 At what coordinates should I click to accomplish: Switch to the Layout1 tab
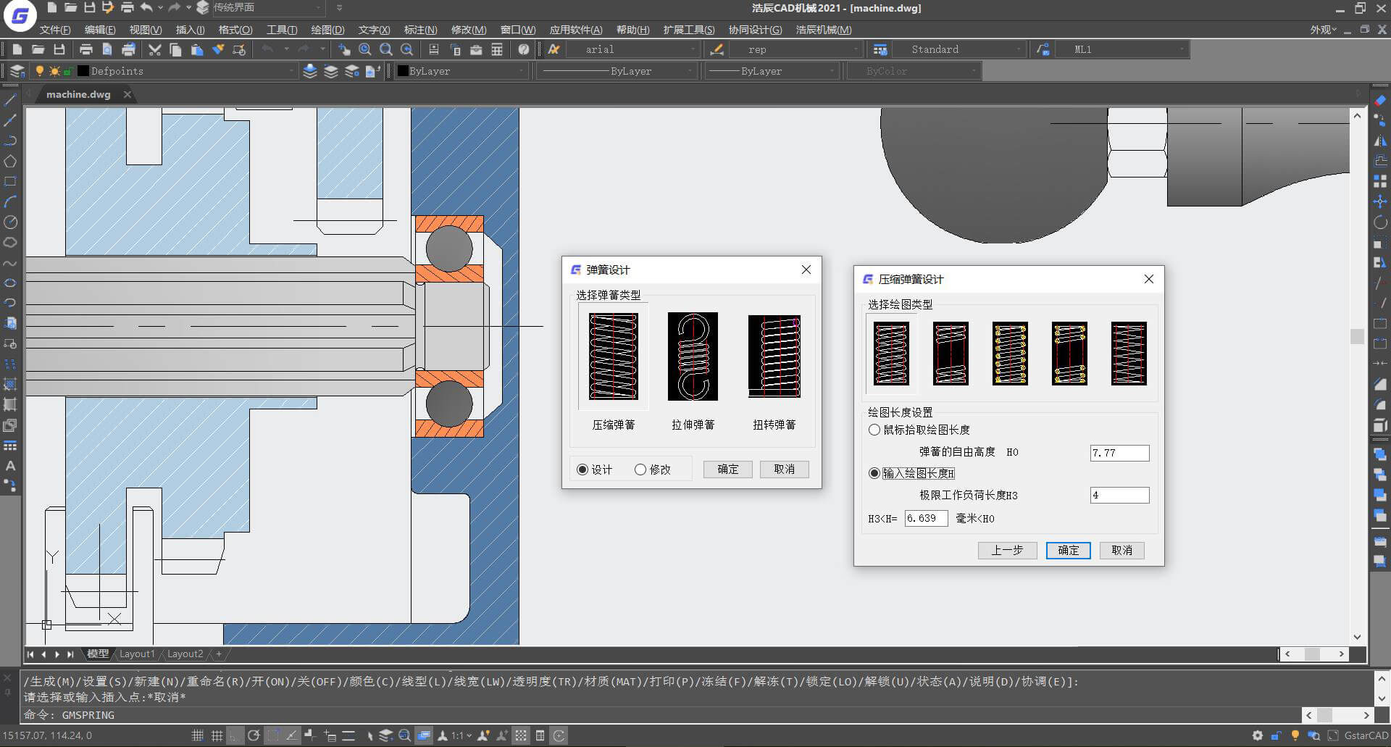coord(137,654)
